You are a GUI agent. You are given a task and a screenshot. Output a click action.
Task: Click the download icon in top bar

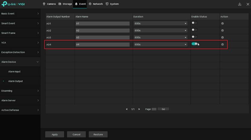pyautogui.click(x=240, y=4)
